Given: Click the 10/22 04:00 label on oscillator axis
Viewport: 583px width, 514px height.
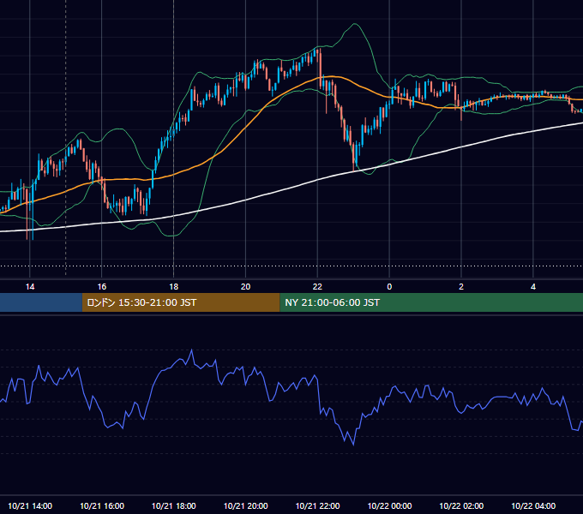Looking at the screenshot, I should (533, 505).
